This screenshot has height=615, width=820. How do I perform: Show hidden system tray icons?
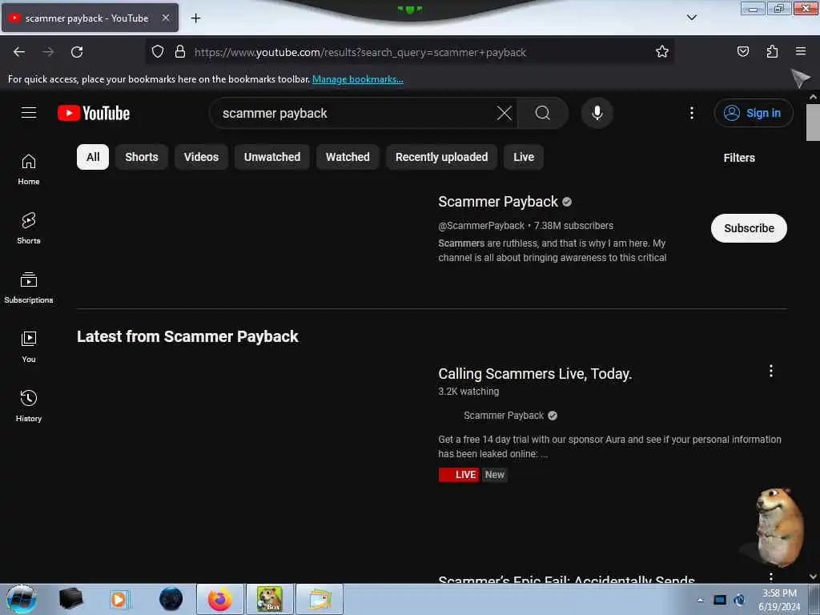pyautogui.click(x=700, y=600)
